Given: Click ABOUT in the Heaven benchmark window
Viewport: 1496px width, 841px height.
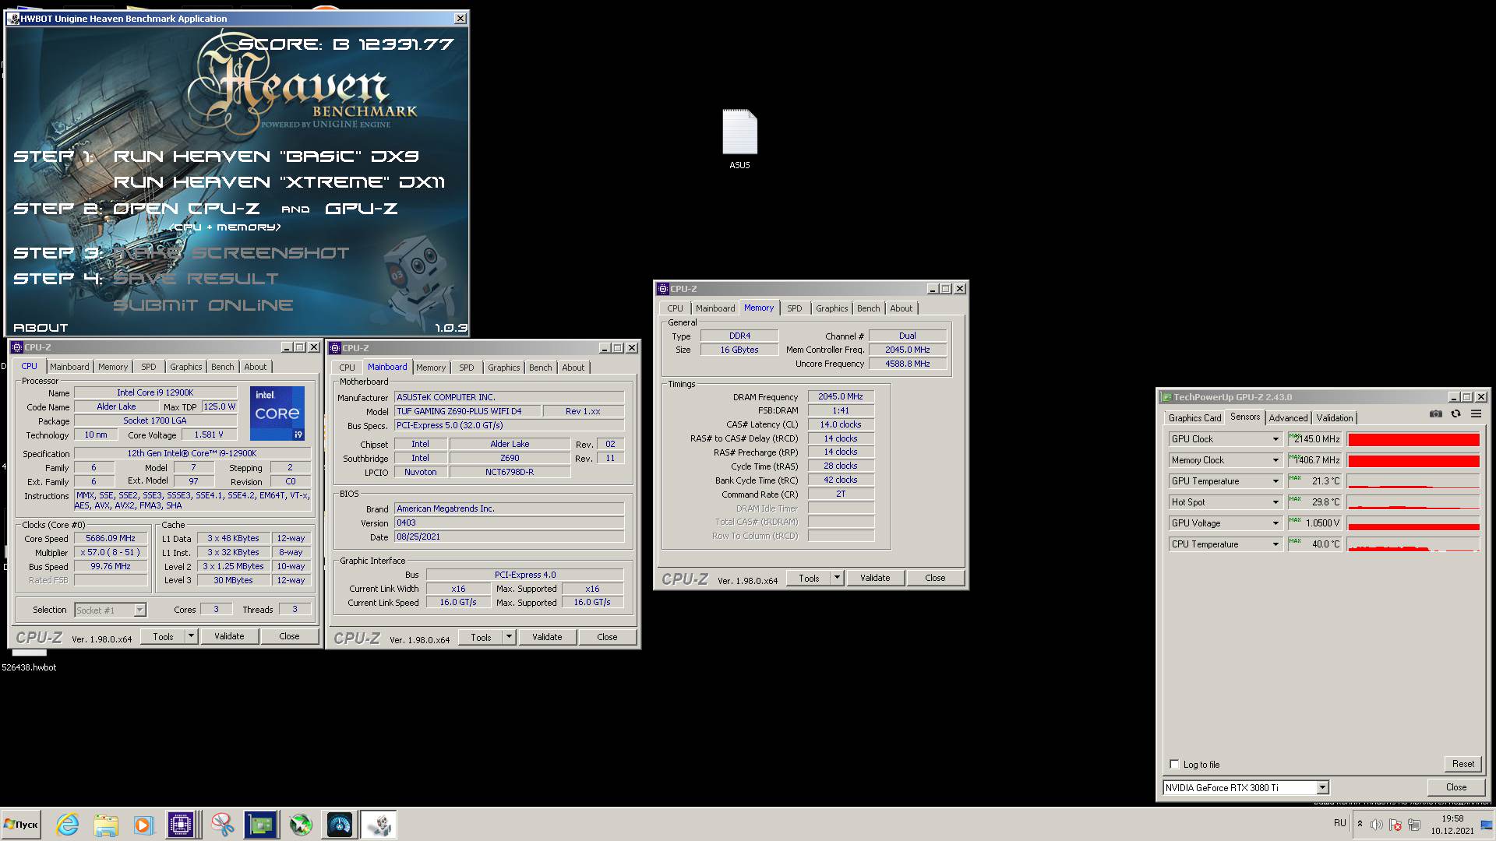Looking at the screenshot, I should tap(41, 328).
